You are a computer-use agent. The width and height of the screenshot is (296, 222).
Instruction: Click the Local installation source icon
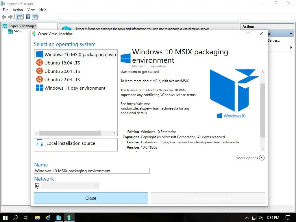point(39,143)
